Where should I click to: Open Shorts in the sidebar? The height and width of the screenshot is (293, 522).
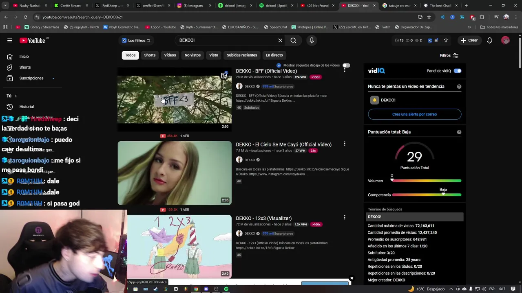(25, 67)
